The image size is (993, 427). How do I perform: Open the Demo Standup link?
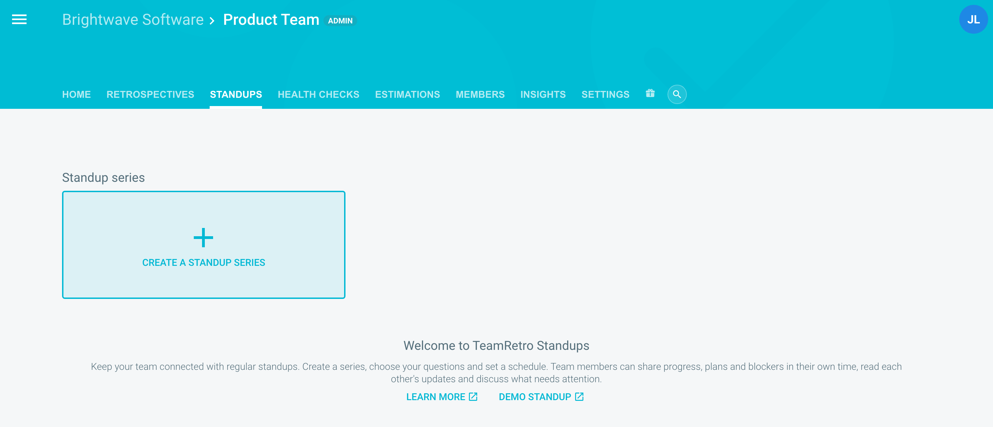pos(541,397)
